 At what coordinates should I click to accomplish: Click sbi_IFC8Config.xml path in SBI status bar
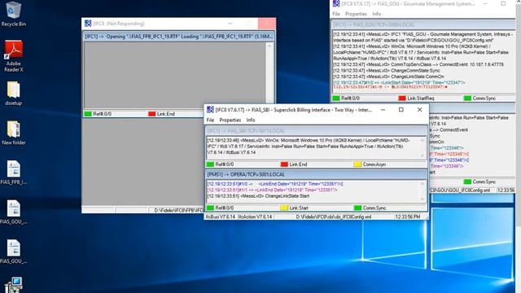(333, 216)
